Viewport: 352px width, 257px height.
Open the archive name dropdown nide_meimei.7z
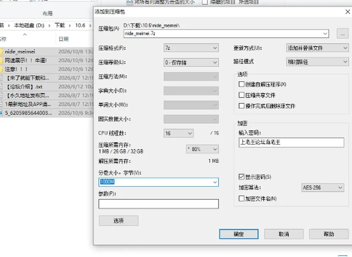pos(325,34)
